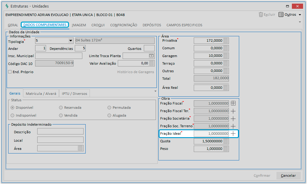The height and width of the screenshot is (184, 307).
Task: Click calculator icon next to Quota field
Action: pos(226,141)
